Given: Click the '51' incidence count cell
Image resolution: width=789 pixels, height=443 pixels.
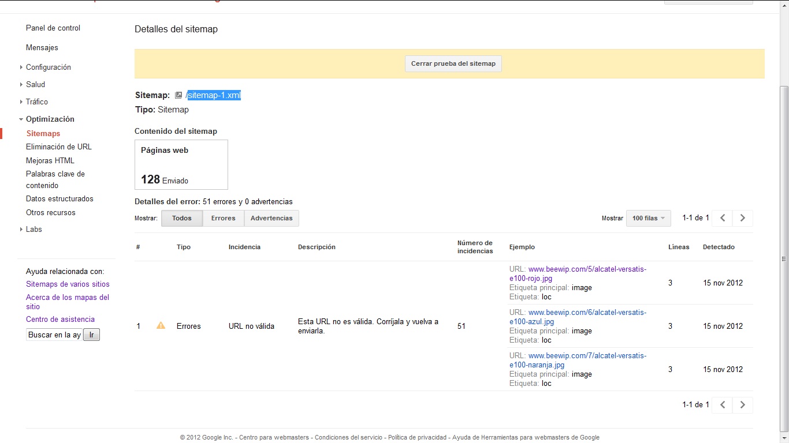Looking at the screenshot, I should coord(462,326).
